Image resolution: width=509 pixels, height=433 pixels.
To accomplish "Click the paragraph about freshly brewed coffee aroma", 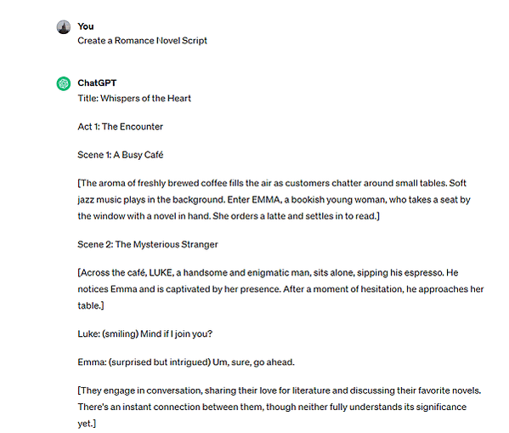I will pos(274,200).
